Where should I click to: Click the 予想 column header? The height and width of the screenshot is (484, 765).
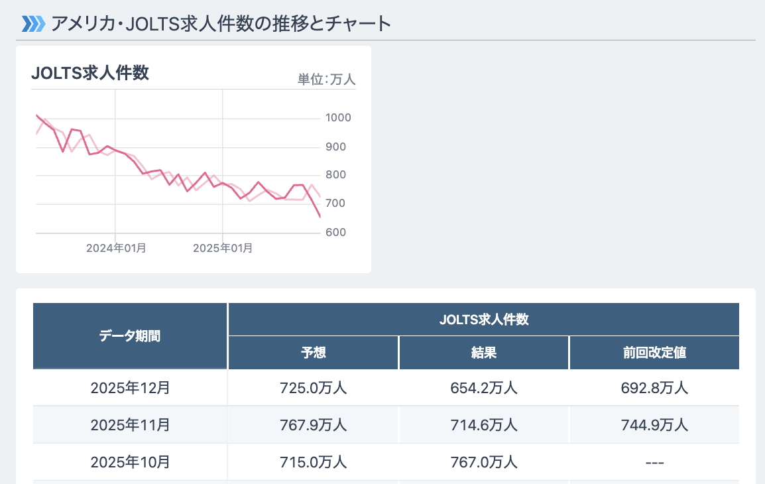(313, 353)
